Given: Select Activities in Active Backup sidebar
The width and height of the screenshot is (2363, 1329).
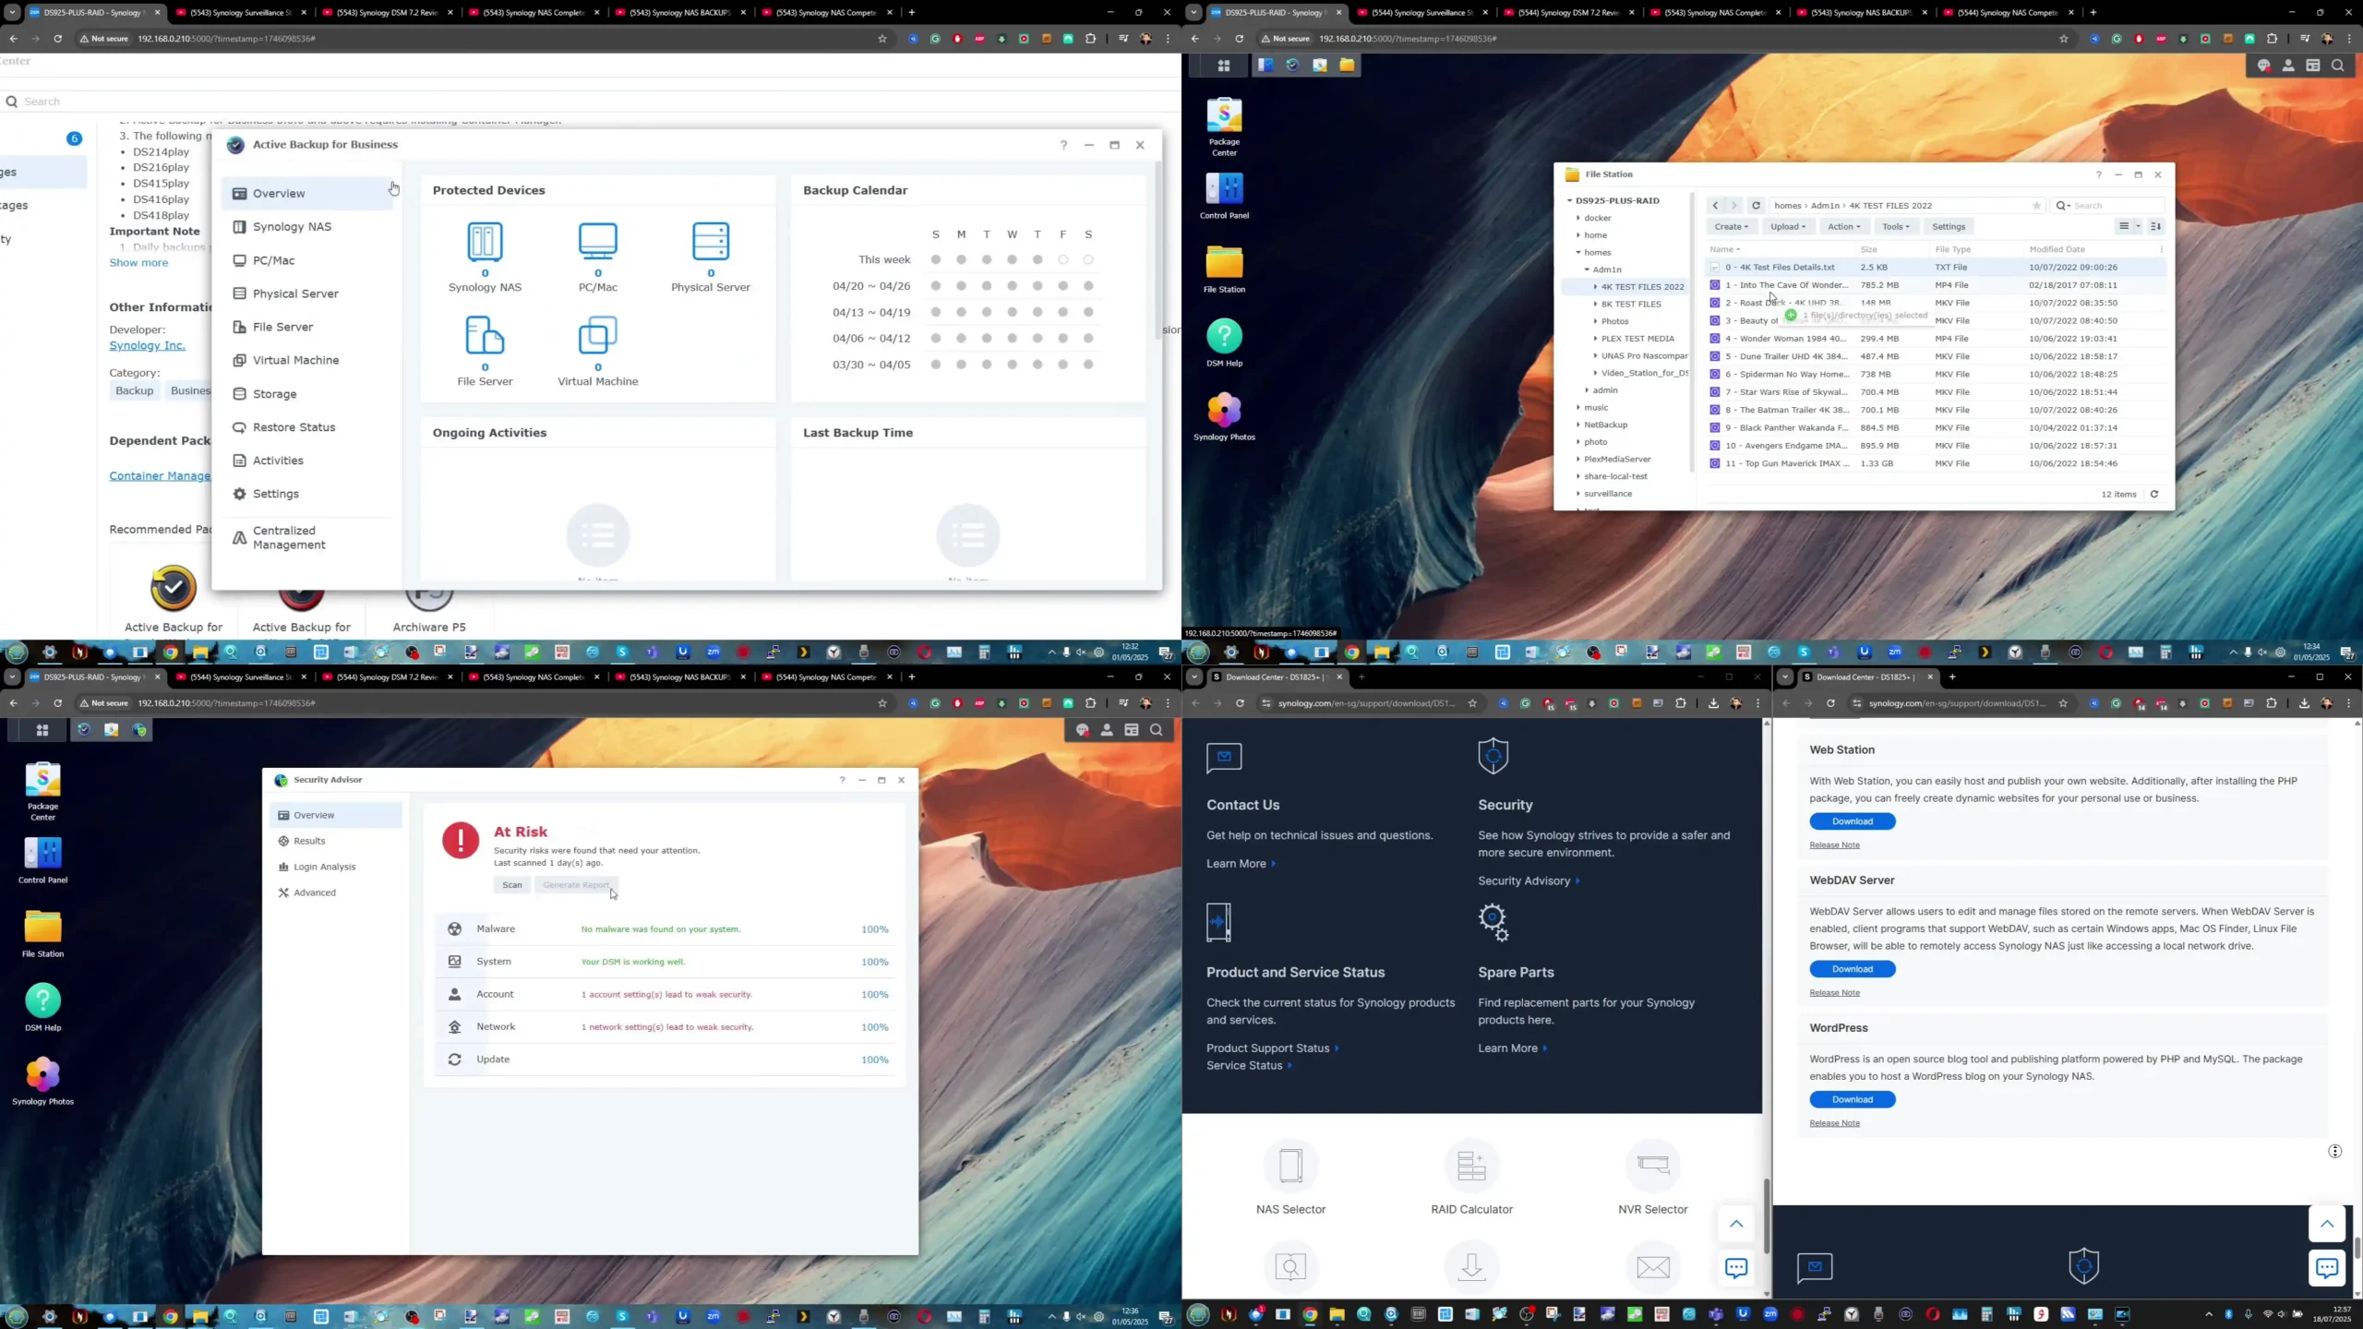Looking at the screenshot, I should coord(307,461).
